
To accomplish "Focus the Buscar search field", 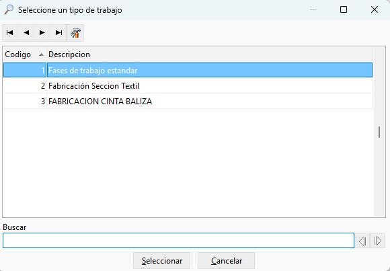I will [x=178, y=240].
